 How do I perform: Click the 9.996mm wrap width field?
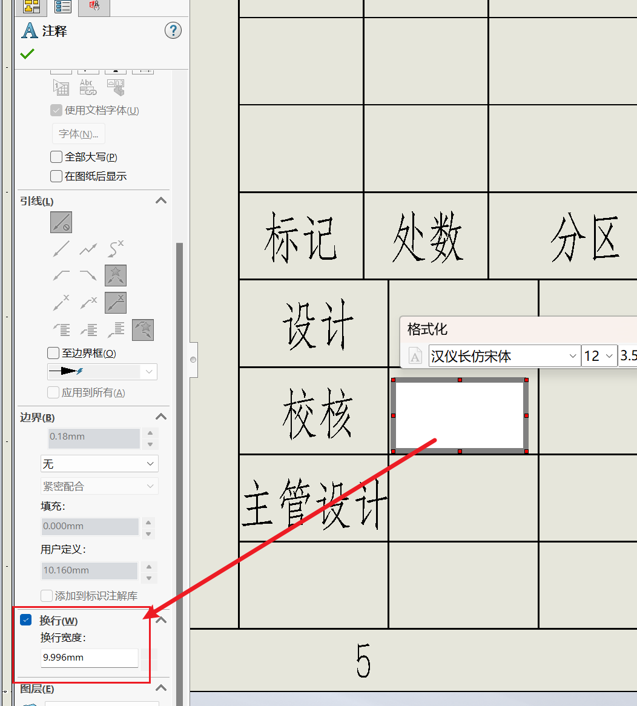tap(90, 658)
